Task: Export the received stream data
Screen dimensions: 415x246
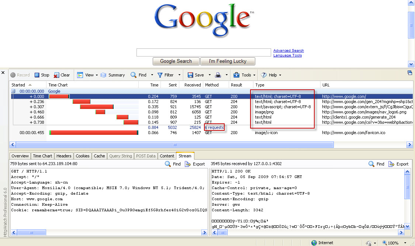Action: (x=399, y=164)
